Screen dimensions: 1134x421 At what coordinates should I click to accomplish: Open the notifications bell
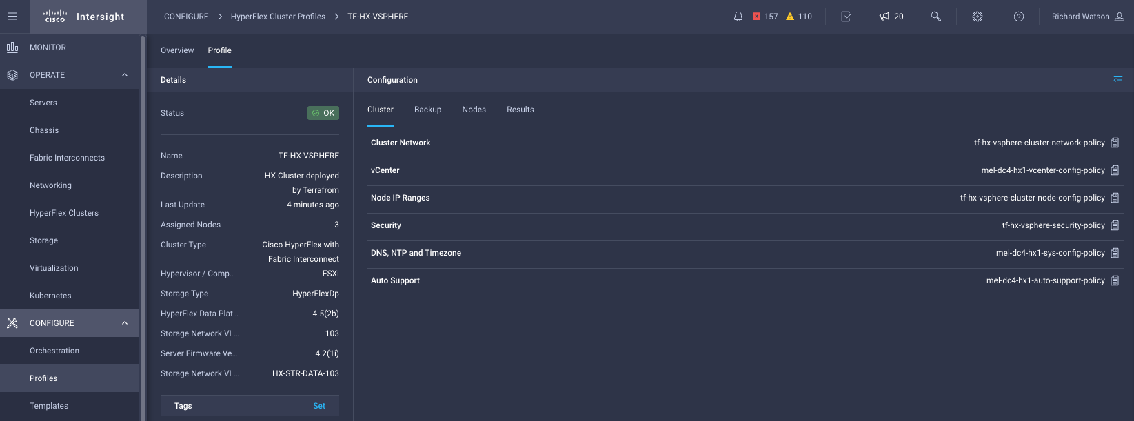738,17
